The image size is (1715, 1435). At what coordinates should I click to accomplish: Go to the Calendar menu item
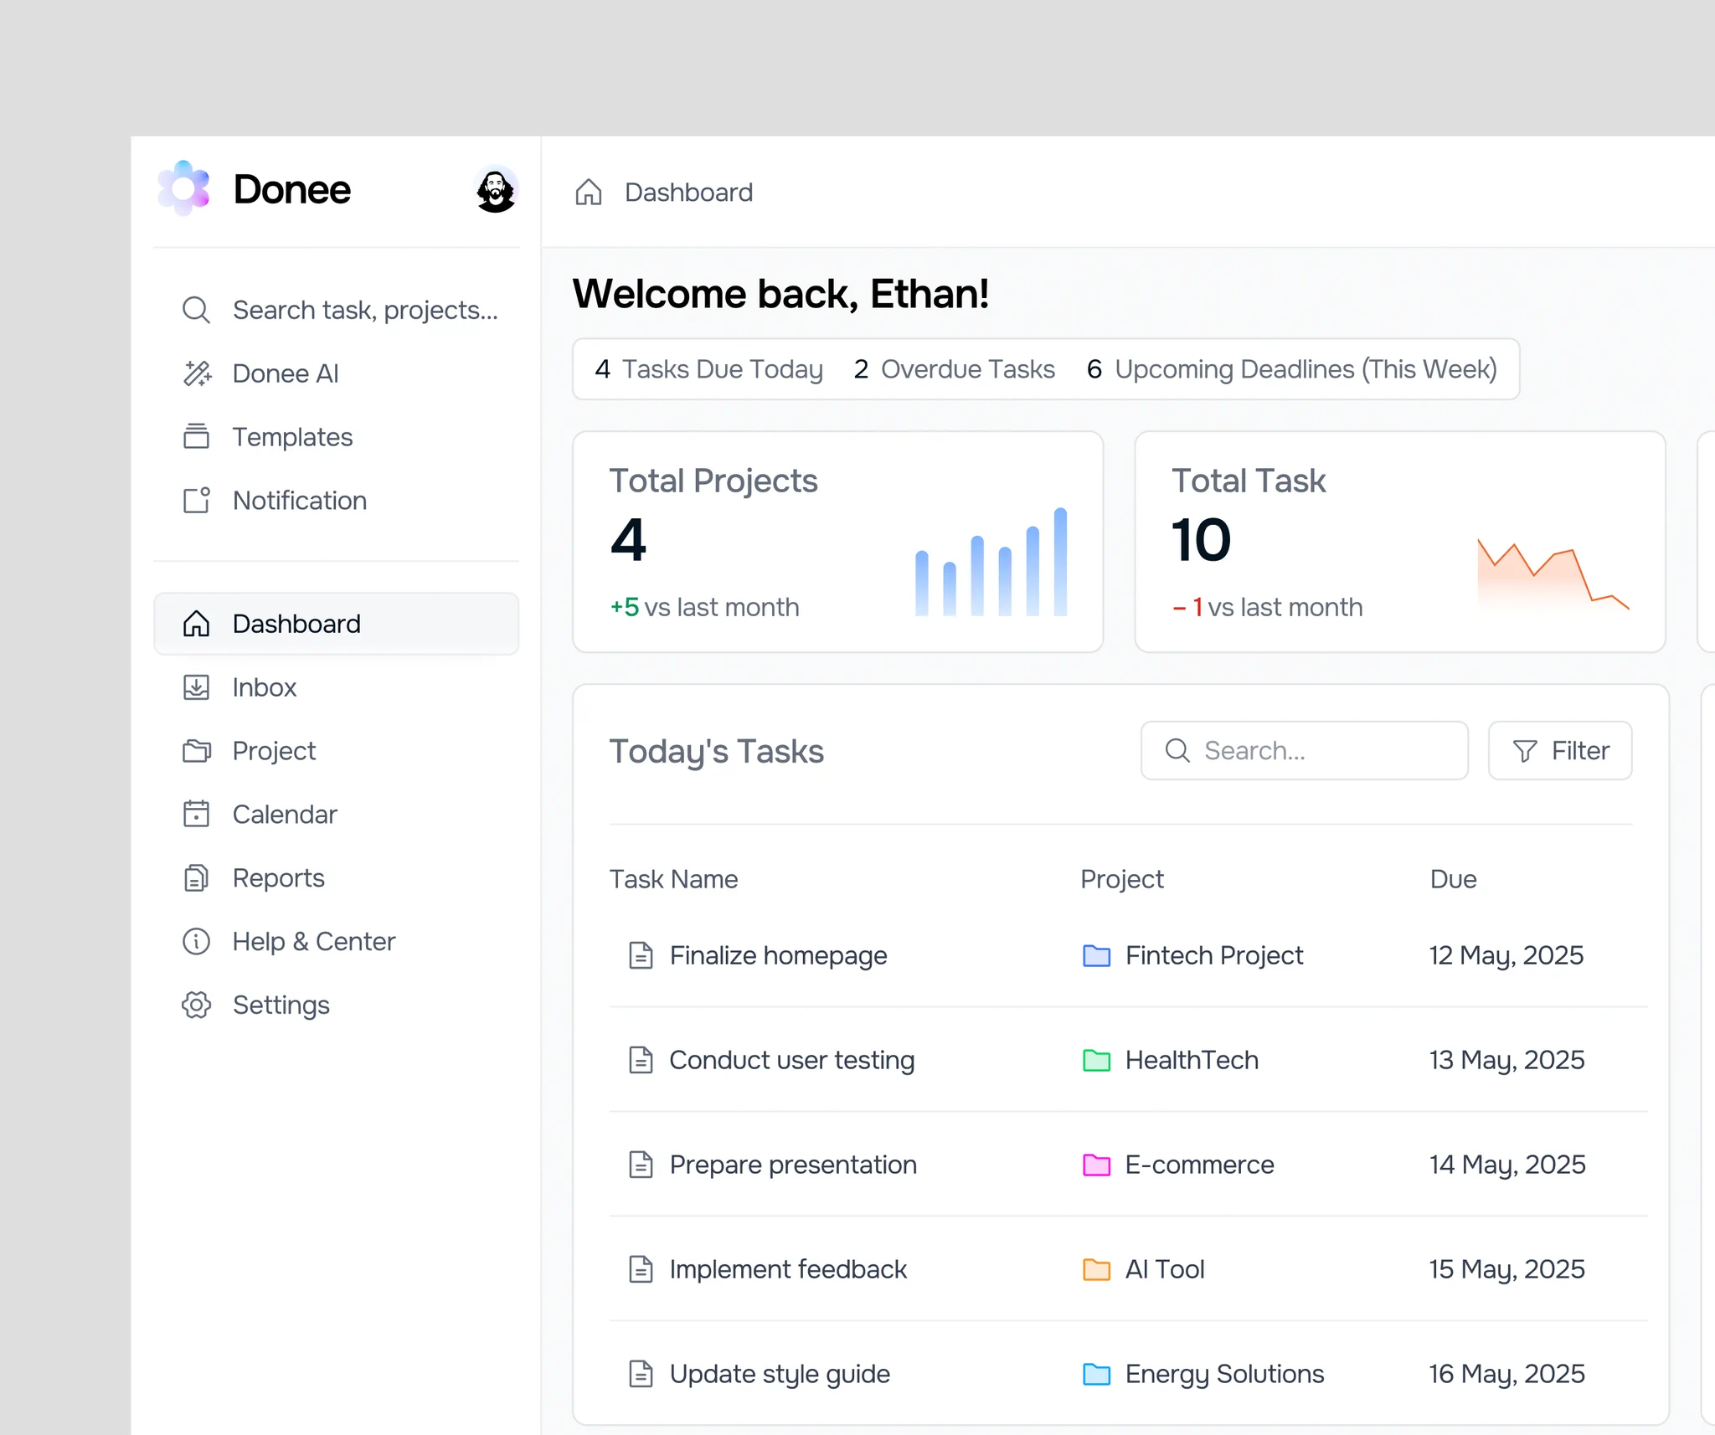(336, 814)
